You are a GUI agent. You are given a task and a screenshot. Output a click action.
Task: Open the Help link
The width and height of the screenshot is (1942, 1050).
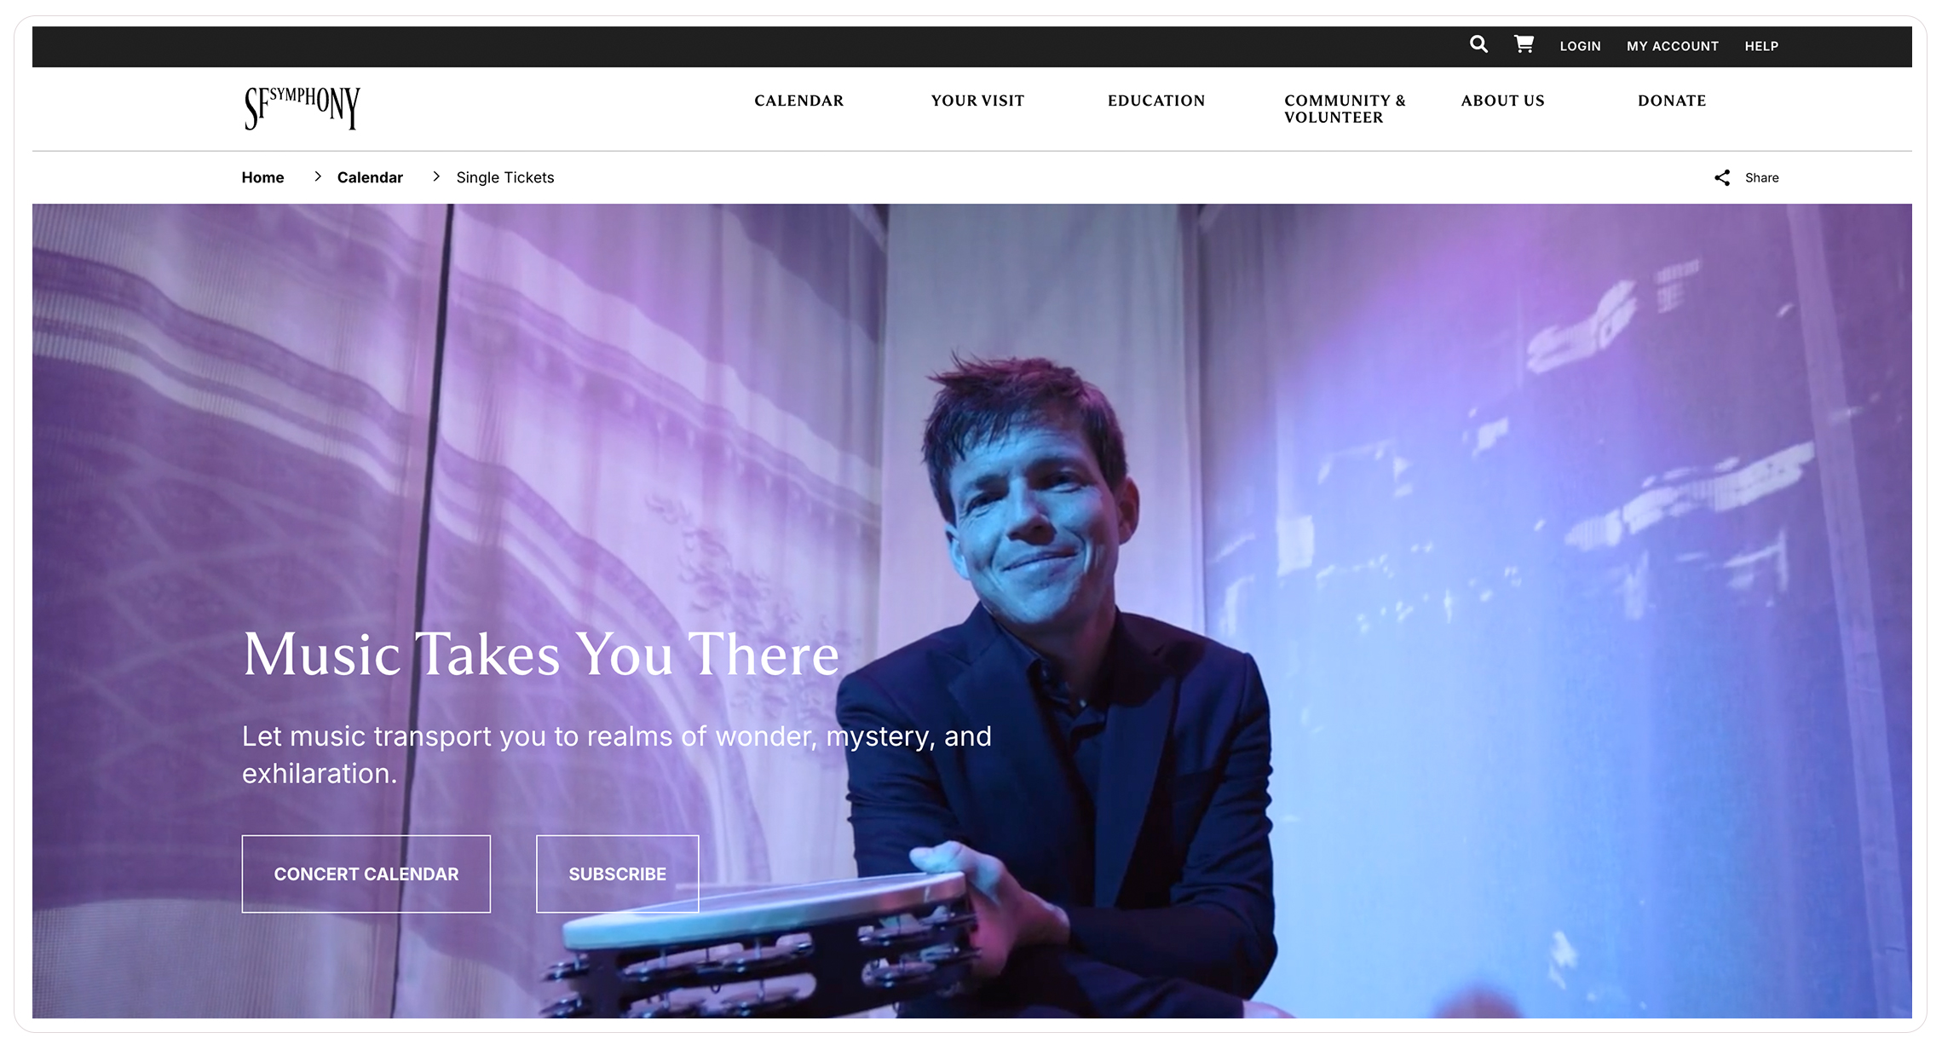click(1761, 46)
